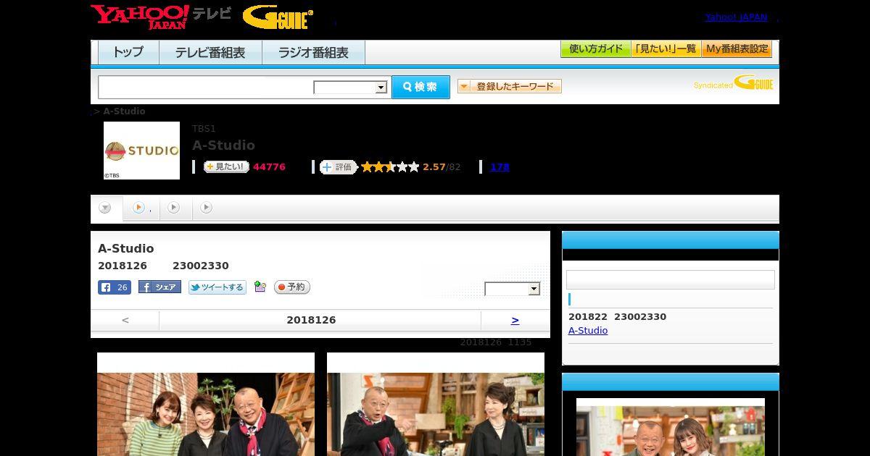Open the ラジオ番組表 tab
870x456 pixels.
(313, 52)
